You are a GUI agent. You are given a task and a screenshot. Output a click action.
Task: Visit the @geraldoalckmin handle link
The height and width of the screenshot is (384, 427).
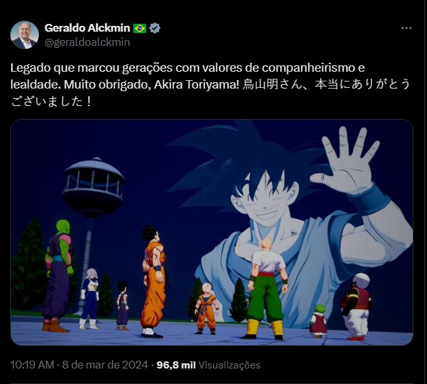coord(87,43)
